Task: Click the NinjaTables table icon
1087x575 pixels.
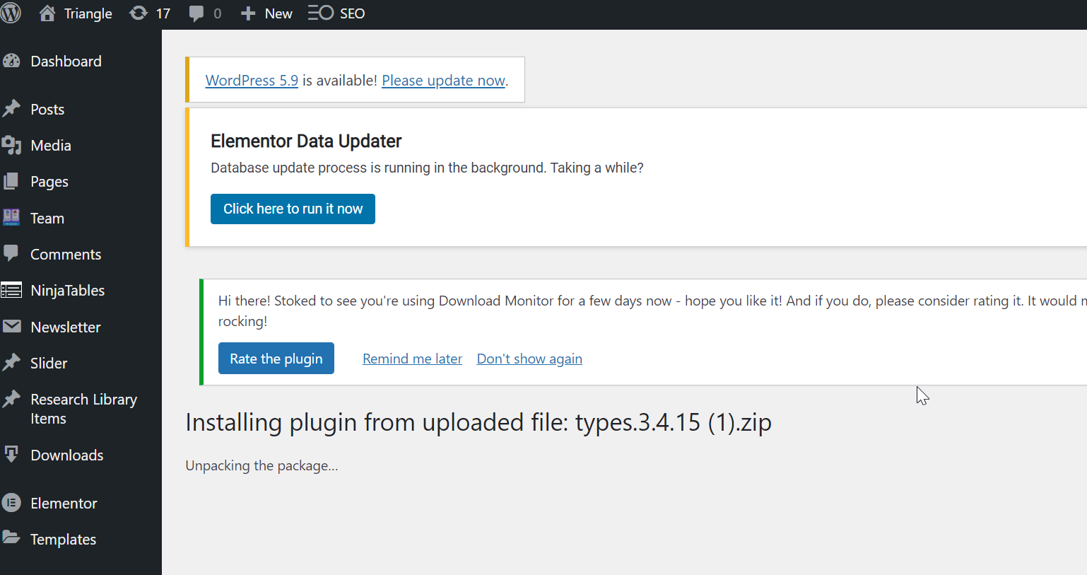Action: click(x=11, y=291)
